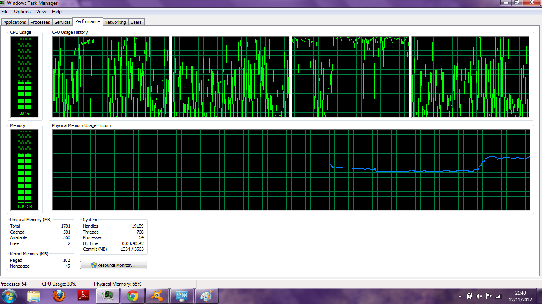544x305 pixels.
Task: Select the Task Manager taskbar icon
Action: point(108,296)
